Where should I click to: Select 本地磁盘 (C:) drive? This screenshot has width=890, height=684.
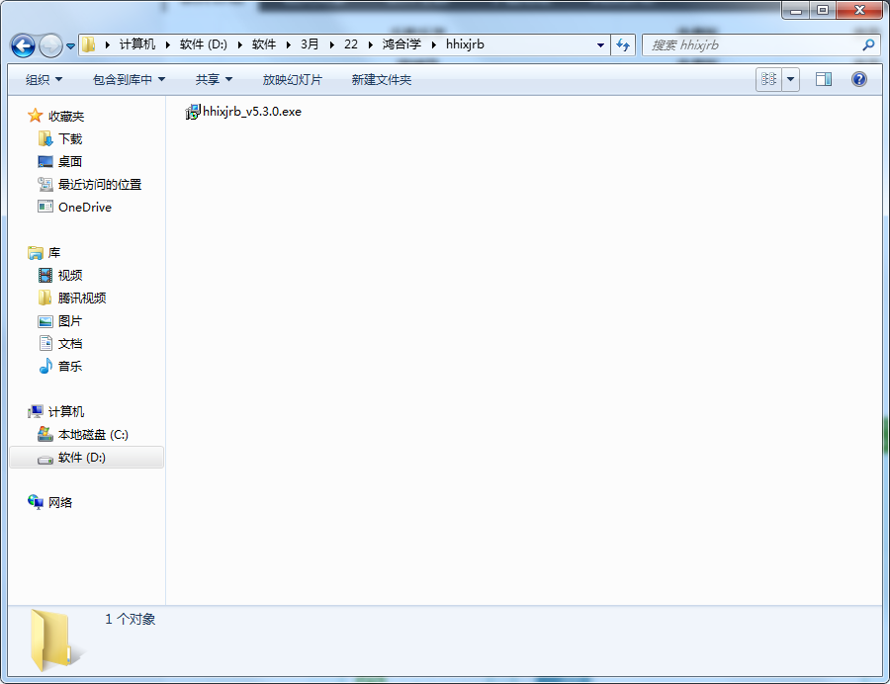[x=93, y=434]
